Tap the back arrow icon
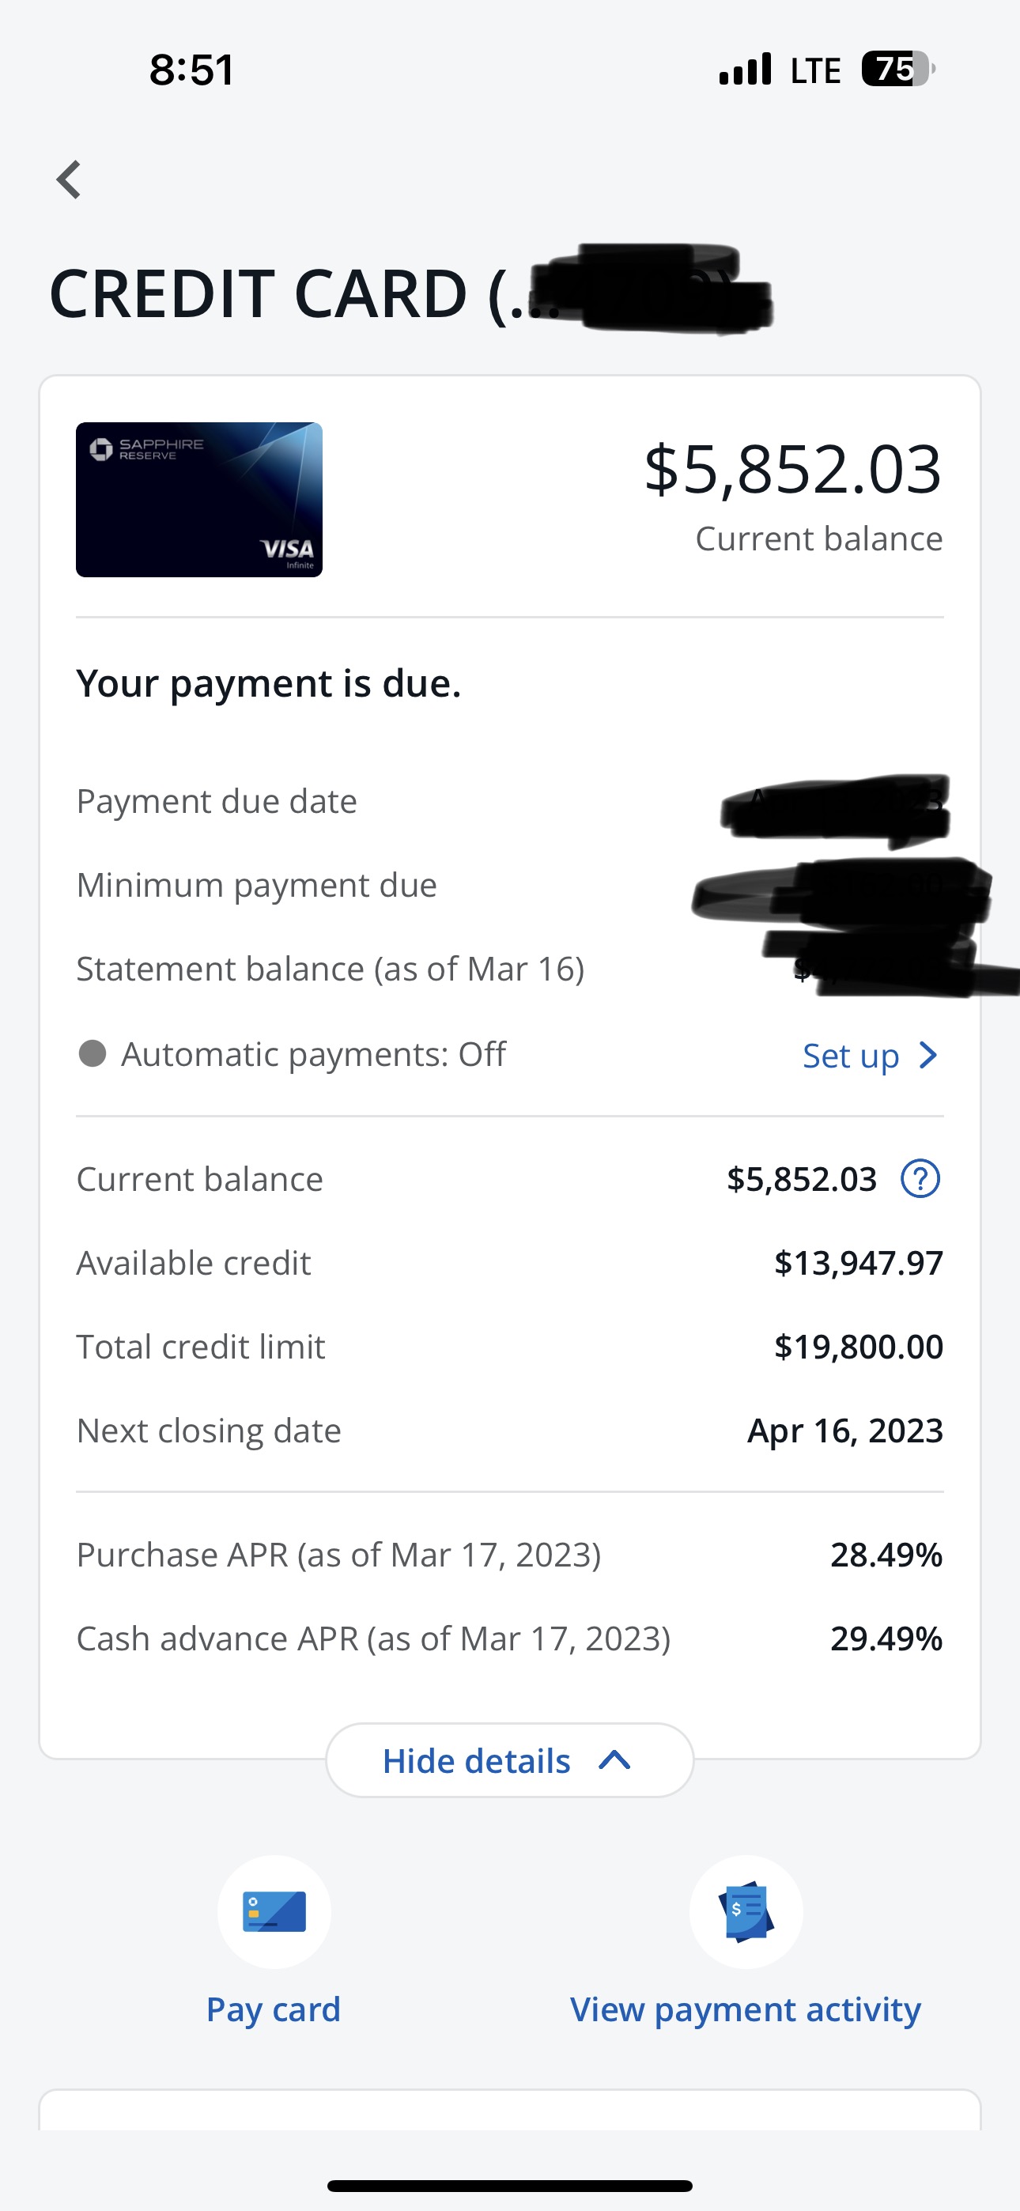Image resolution: width=1020 pixels, height=2211 pixels. click(69, 180)
